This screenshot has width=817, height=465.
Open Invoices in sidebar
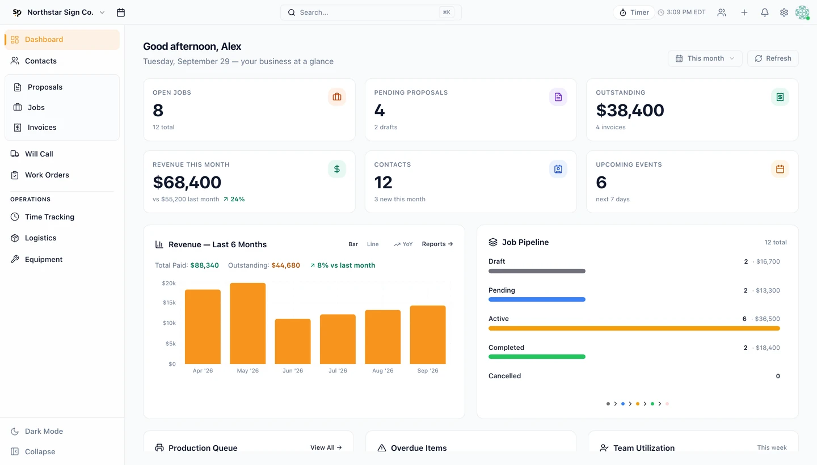click(62, 128)
